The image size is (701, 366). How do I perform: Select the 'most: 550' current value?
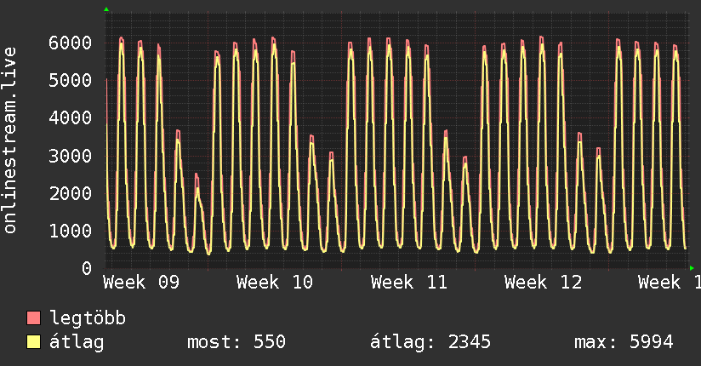[236, 342]
